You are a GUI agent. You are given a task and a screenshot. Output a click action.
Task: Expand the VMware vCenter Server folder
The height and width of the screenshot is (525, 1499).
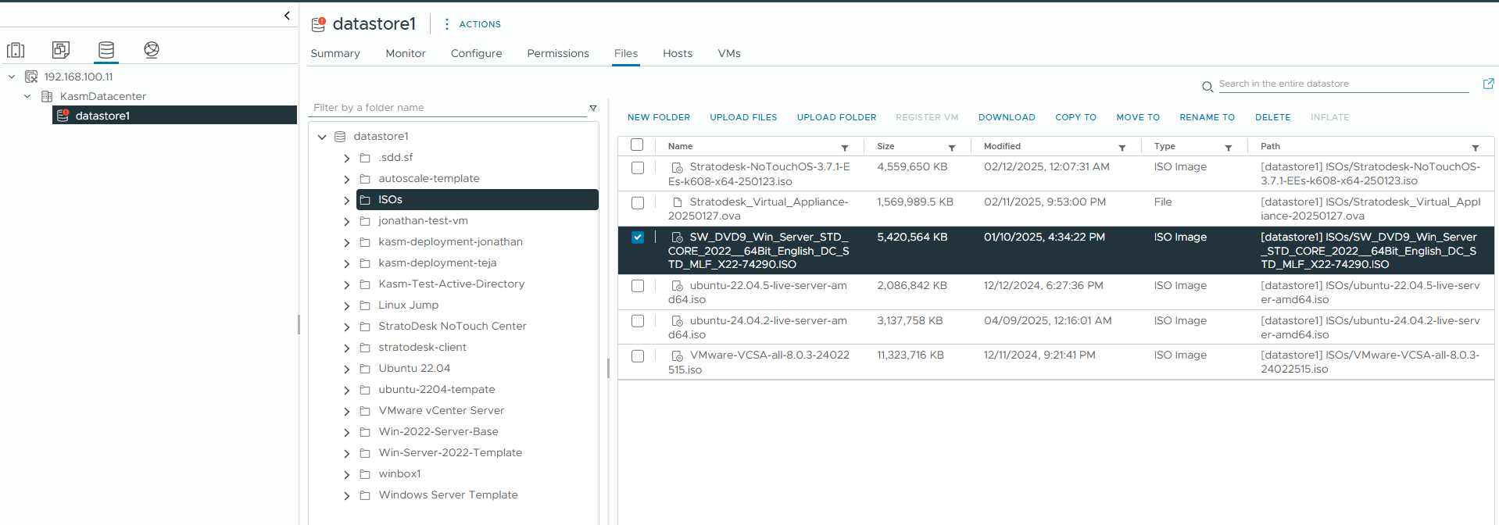[x=346, y=412]
